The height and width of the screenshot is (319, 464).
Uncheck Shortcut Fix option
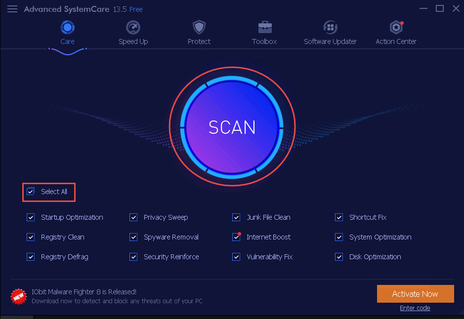pyautogui.click(x=339, y=217)
